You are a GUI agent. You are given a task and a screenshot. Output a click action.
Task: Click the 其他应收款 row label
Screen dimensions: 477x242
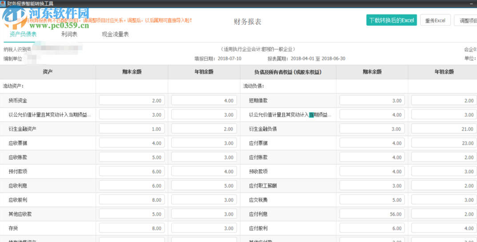tap(20, 214)
